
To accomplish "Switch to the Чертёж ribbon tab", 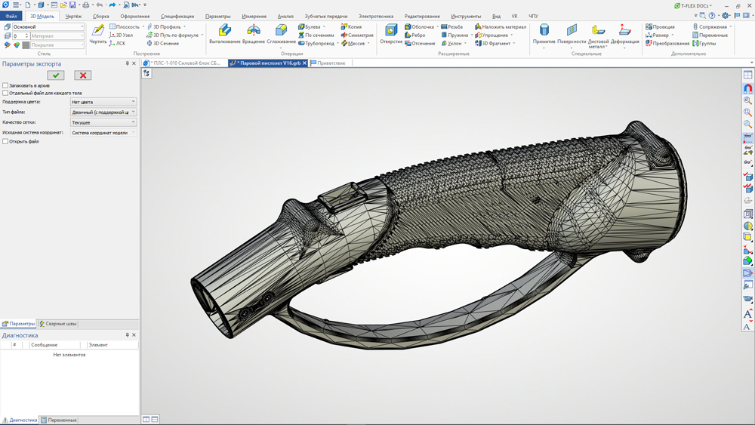I will coord(73,16).
